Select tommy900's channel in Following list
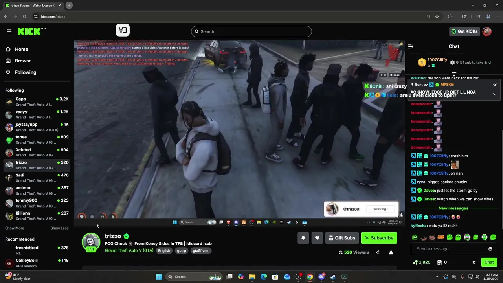Viewport: 503px width, 283px height. [x=37, y=203]
